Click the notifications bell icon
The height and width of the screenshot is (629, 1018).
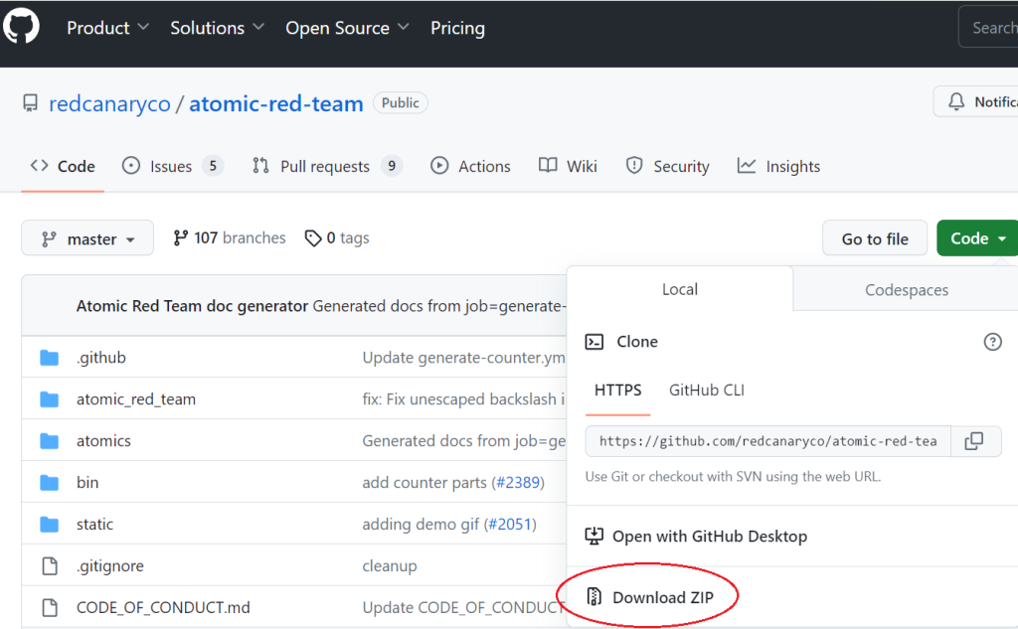click(956, 102)
